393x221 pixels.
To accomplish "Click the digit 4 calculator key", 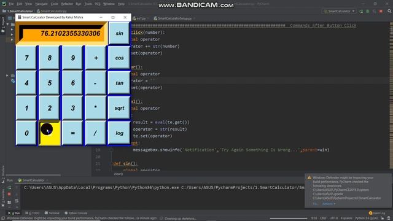I will pyautogui.click(x=26, y=83).
